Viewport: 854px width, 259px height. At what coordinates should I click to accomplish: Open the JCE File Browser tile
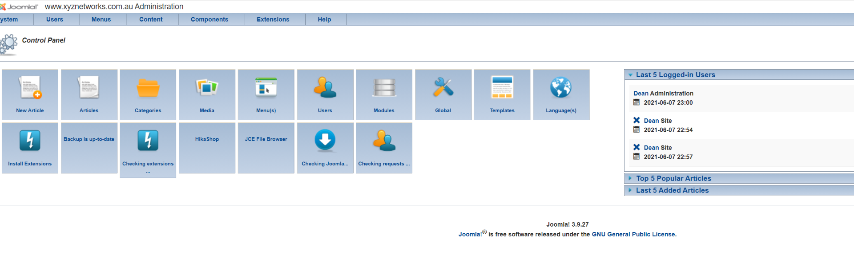click(266, 148)
